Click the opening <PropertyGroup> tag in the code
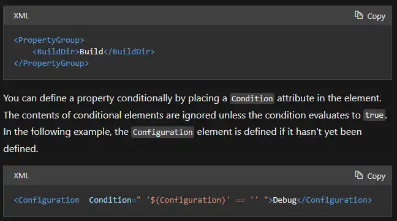 click(x=49, y=40)
